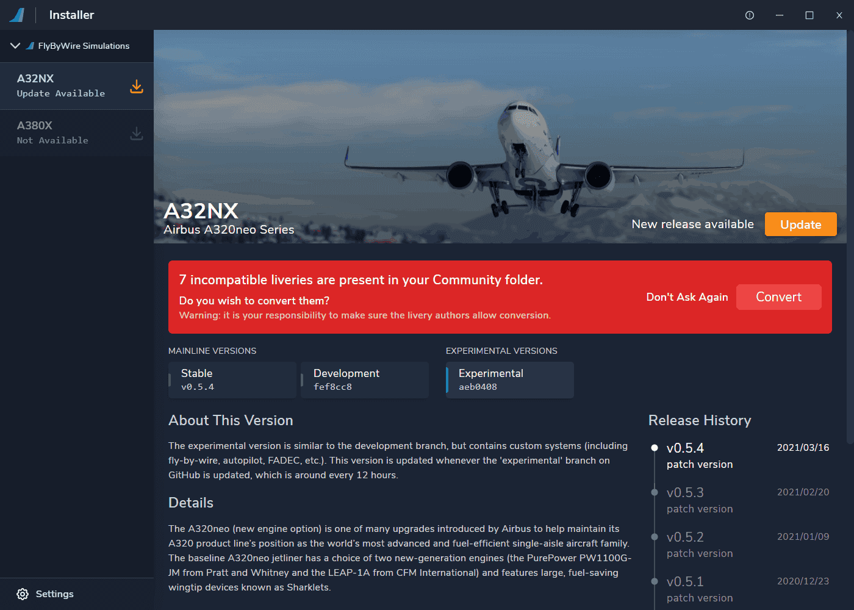Select the Experimental aeb0408 version
Viewport: 854px width, 610px height.
click(x=510, y=380)
